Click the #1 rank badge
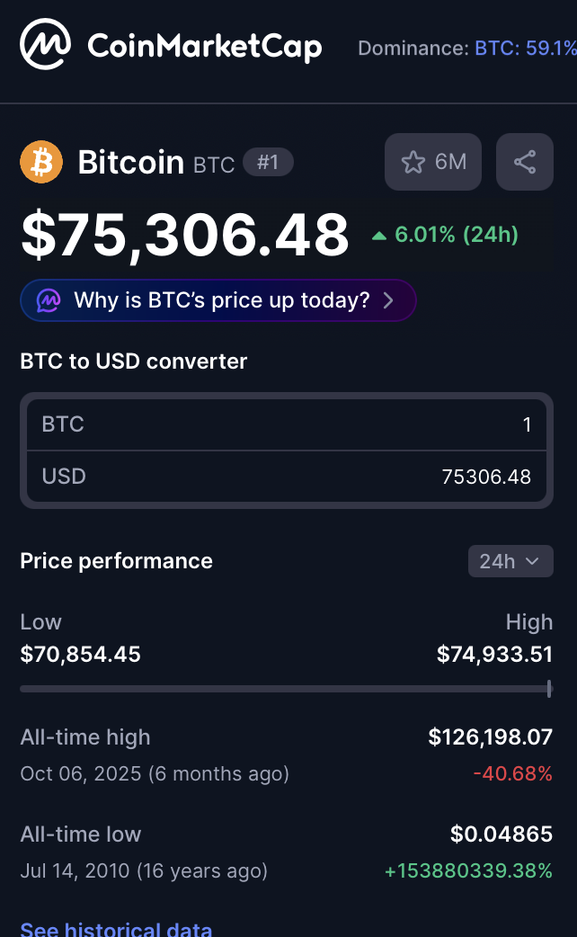This screenshot has width=577, height=937. 268,163
